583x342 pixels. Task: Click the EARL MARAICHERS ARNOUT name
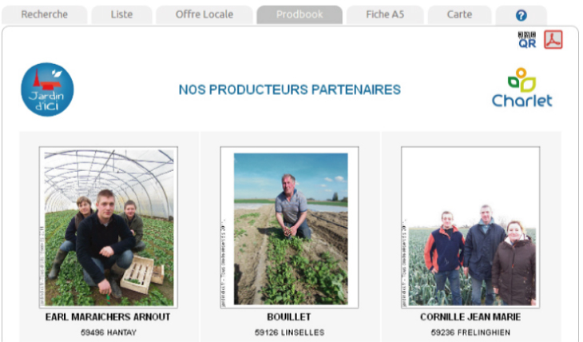click(x=108, y=317)
